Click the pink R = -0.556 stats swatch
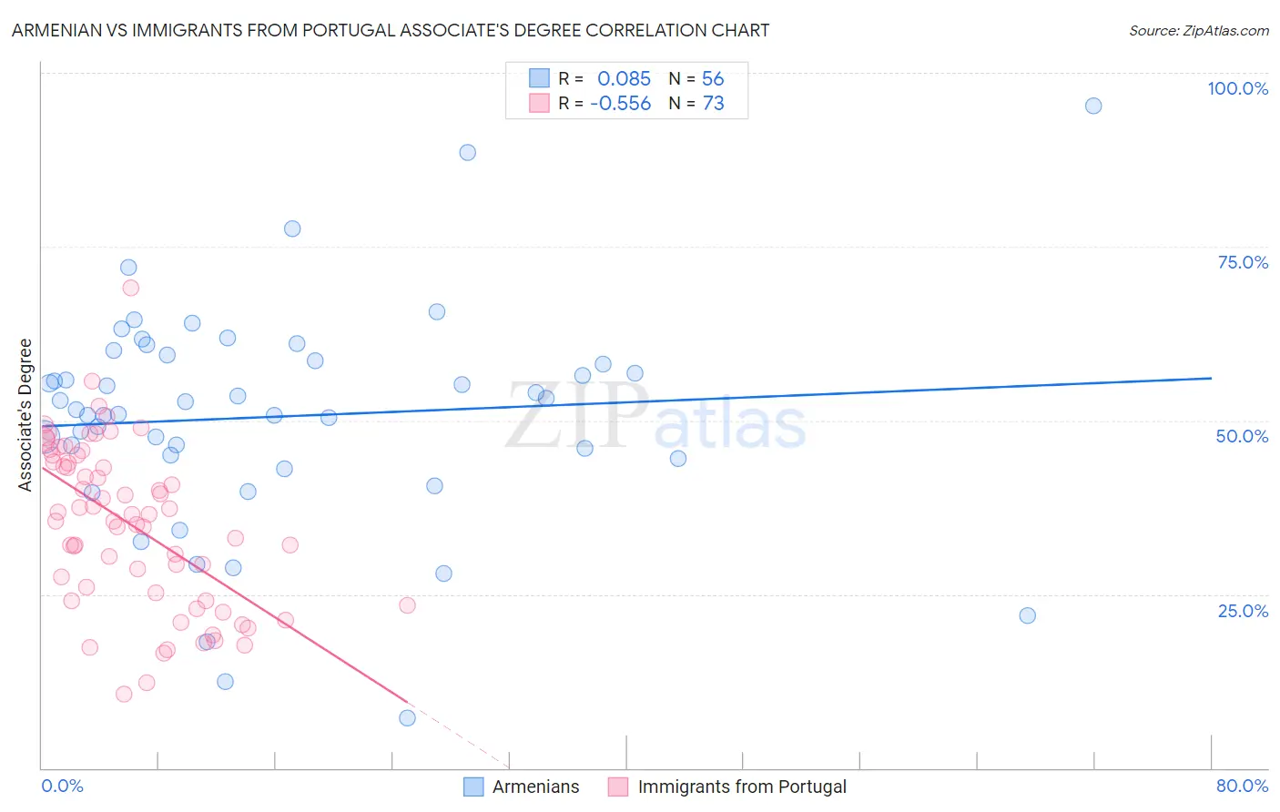Image resolution: width=1280 pixels, height=812 pixels. point(540,103)
